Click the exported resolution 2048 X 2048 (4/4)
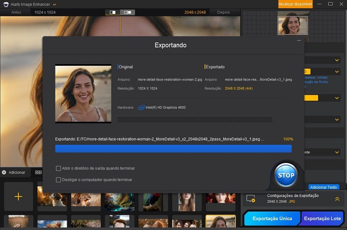The width and height of the screenshot is (347, 230). pyautogui.click(x=238, y=88)
